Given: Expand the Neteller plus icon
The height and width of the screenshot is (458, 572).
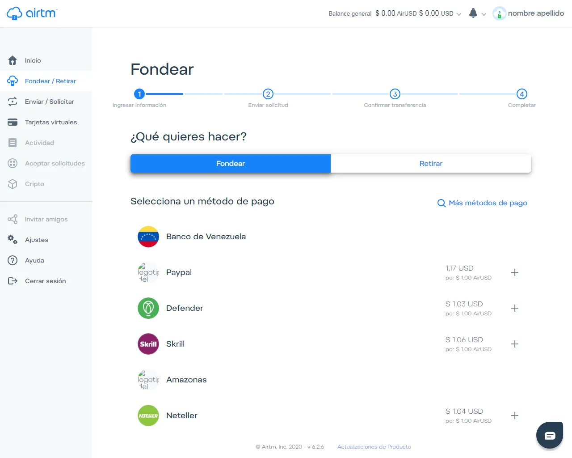Looking at the screenshot, I should pos(515,416).
